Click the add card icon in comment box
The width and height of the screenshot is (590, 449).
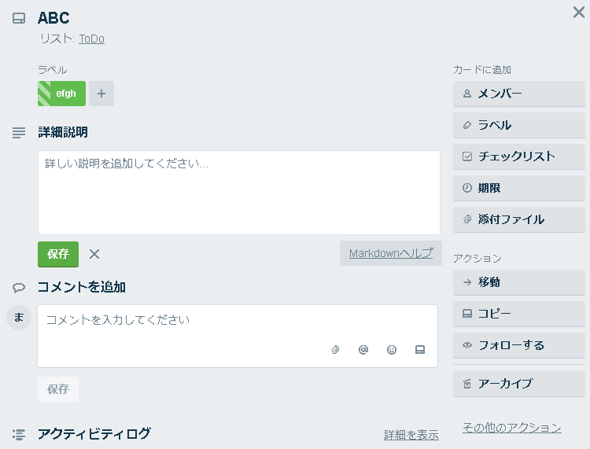[420, 350]
